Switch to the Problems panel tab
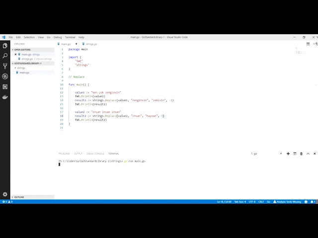 (64, 154)
